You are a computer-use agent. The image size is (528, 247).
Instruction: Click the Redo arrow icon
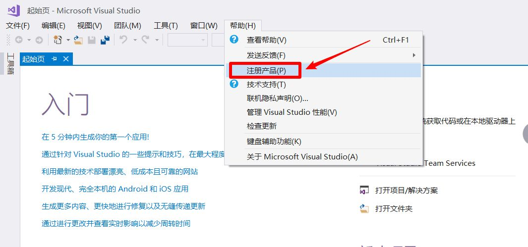145,40
